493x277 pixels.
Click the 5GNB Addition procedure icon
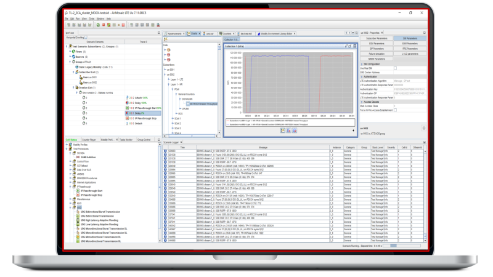coord(78,157)
